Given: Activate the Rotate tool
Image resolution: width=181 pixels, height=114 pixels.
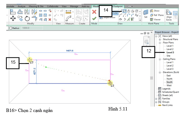Looking at the screenshot, I should click(x=27, y=18).
